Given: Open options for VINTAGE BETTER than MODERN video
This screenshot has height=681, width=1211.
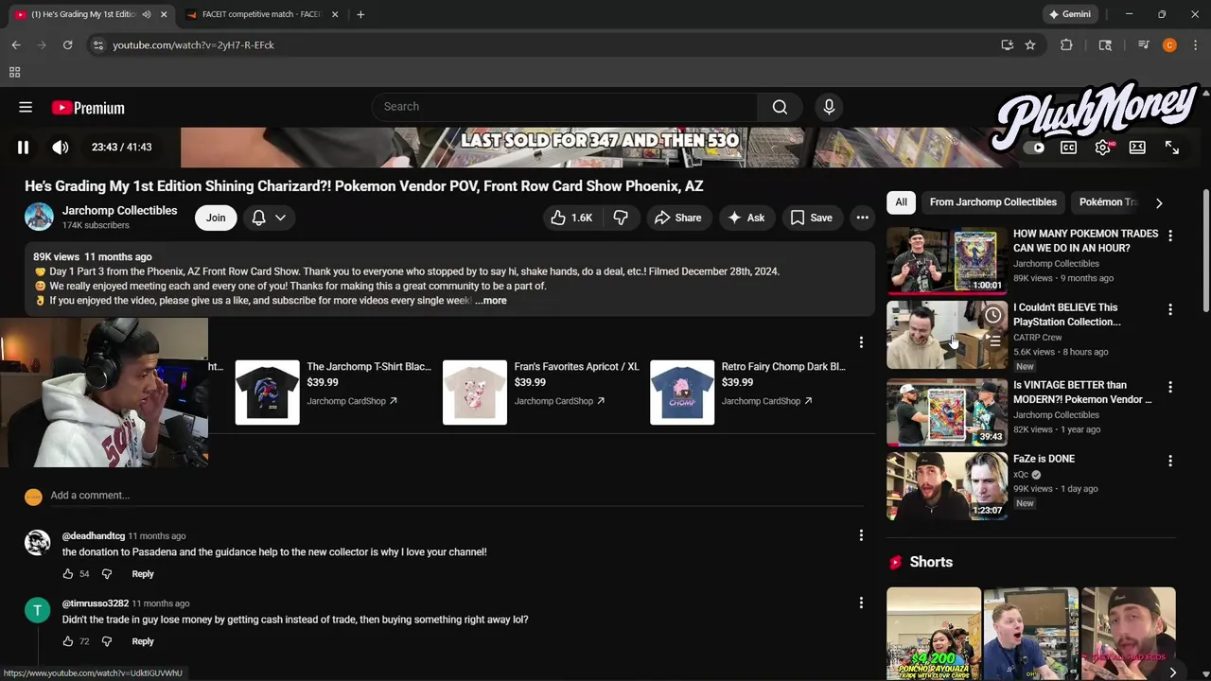Looking at the screenshot, I should (1170, 387).
